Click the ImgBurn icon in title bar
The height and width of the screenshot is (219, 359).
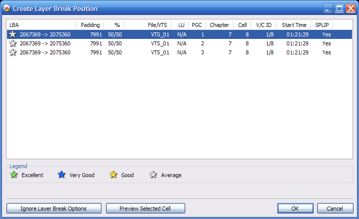point(6,8)
